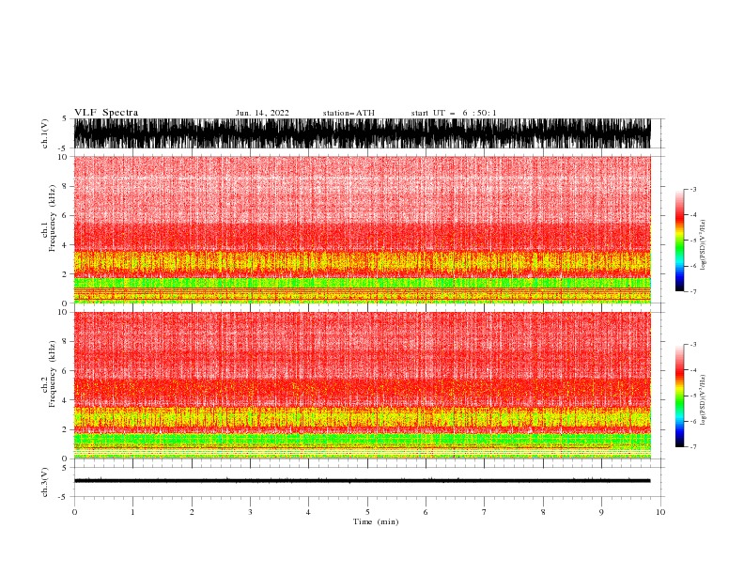Click the ch.2 frequency axis "8" tick label

point(65,342)
